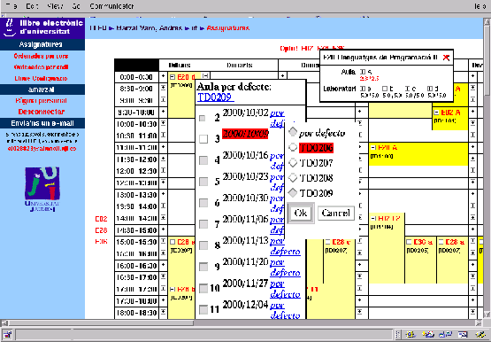Viewport: 491px width, 342px height.
Task: Tick the E30 a session checkbox
Action: coord(409,242)
